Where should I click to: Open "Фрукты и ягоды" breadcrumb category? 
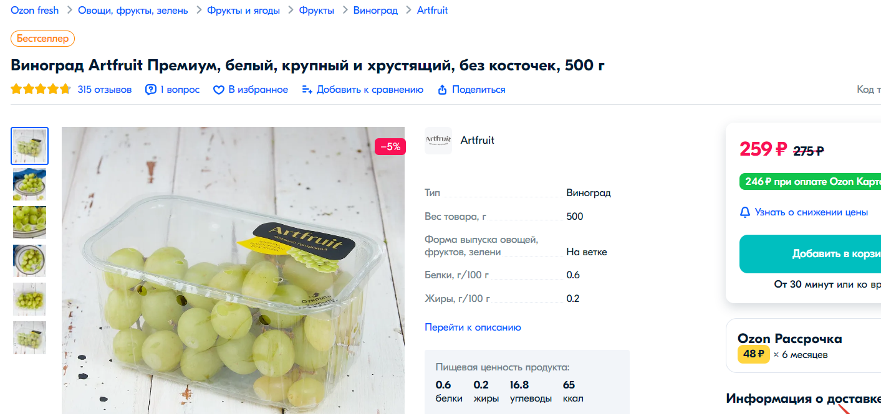(244, 11)
